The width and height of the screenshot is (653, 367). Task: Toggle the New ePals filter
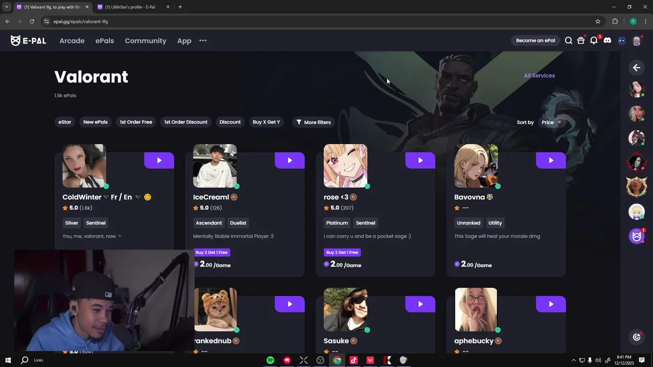[95, 122]
